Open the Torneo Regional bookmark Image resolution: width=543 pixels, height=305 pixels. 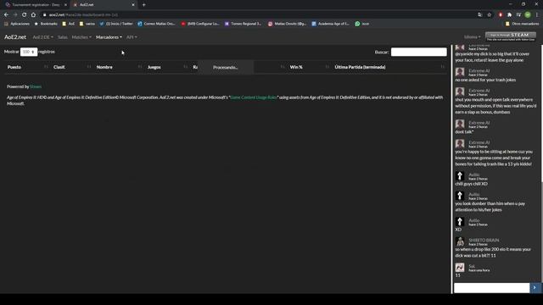(x=244, y=24)
